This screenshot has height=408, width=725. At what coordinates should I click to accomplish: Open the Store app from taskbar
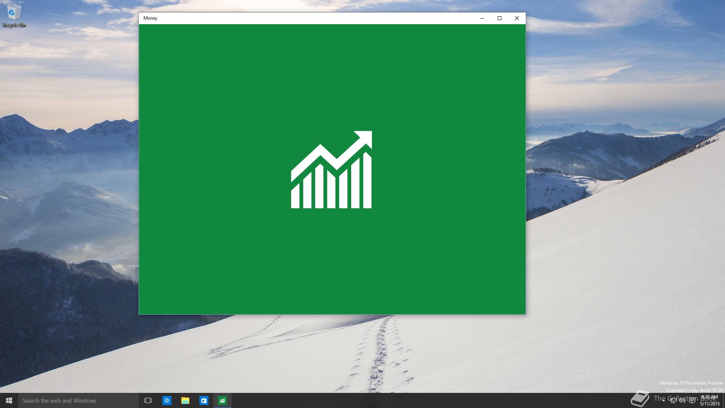point(204,400)
